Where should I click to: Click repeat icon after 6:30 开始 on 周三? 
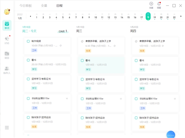point(115,46)
